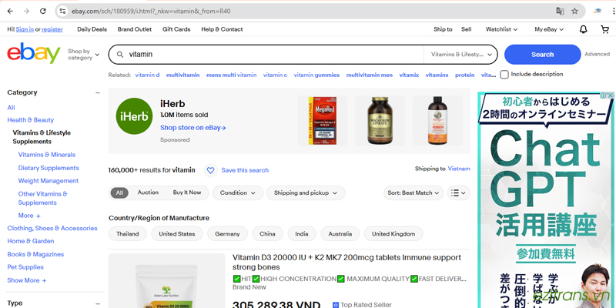Image resolution: width=616 pixels, height=308 pixels.
Task: Open the My eBay dropdown
Action: click(x=549, y=29)
